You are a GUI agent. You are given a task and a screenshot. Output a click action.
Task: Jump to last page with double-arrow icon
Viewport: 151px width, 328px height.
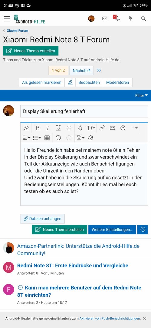click(99, 70)
